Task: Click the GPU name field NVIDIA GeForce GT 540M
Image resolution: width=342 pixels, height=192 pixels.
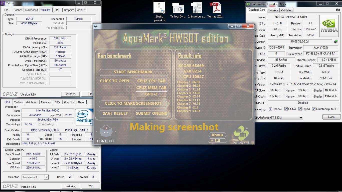Action: coord(293,17)
